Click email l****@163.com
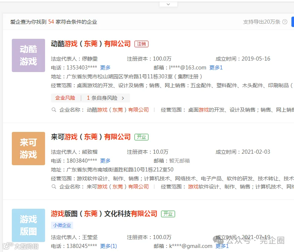294x252 pixels. pyautogui.click(x=188, y=68)
